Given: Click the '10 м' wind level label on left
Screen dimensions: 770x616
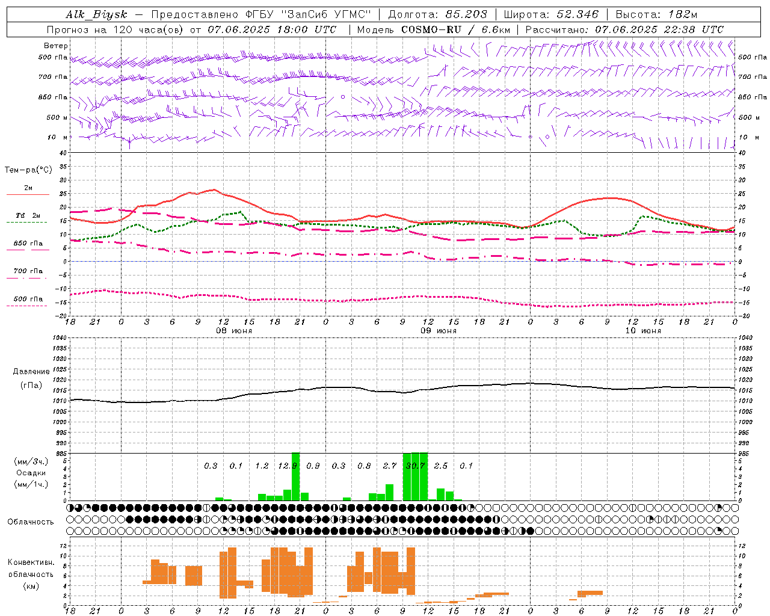Looking at the screenshot, I should point(58,137).
